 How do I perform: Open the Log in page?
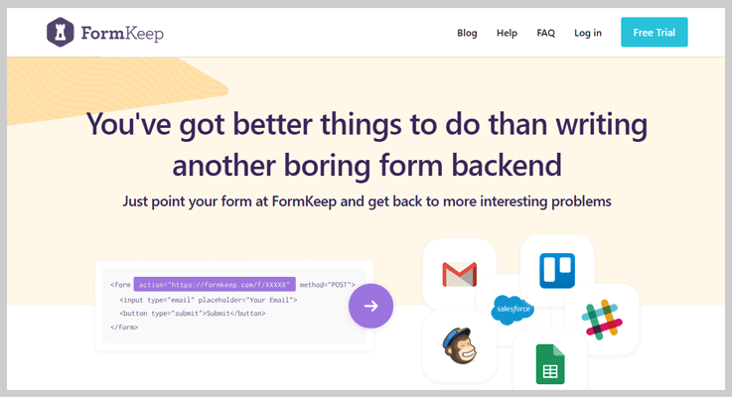point(588,33)
